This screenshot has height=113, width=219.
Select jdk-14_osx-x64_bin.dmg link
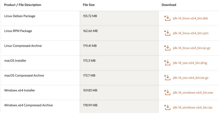click(190, 63)
